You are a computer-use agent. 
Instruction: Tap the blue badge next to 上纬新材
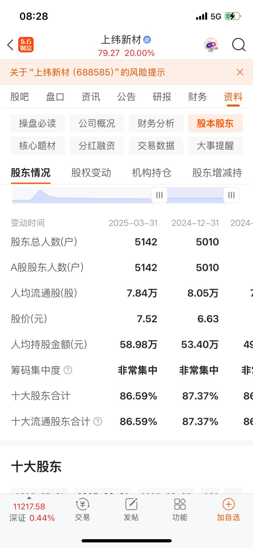tap(147, 40)
